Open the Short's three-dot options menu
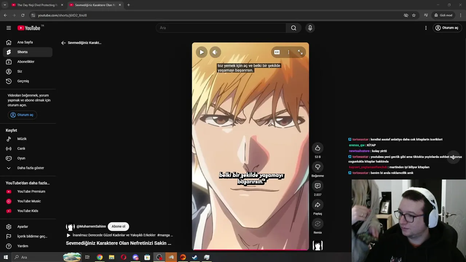 tap(288, 52)
